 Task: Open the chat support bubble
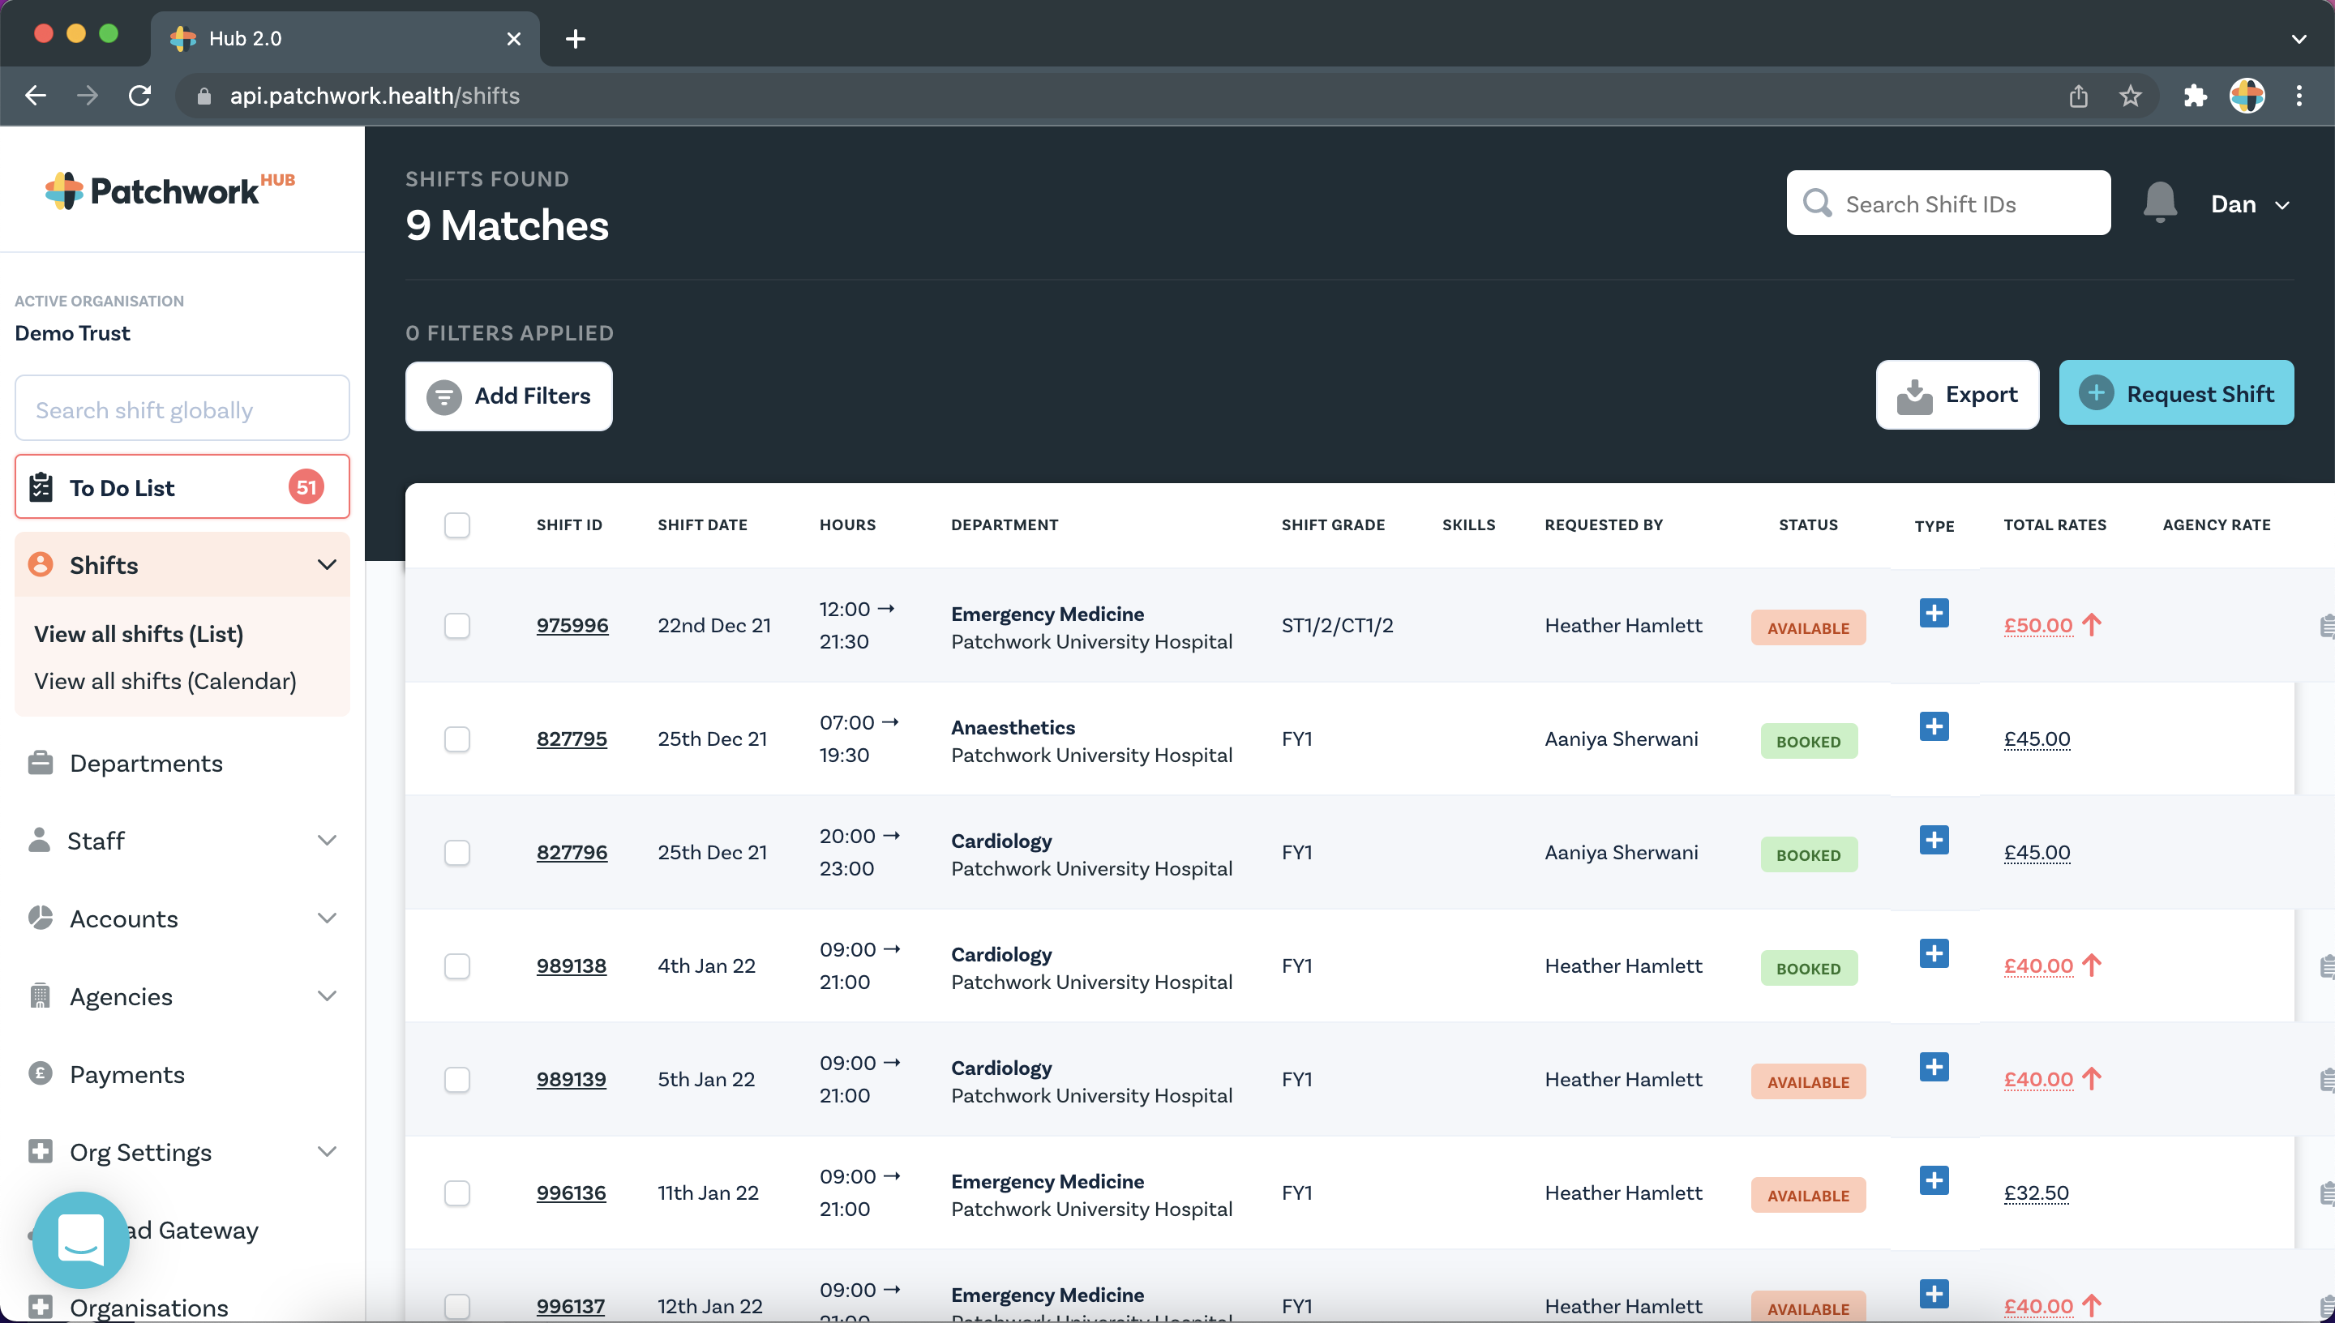[x=81, y=1240]
